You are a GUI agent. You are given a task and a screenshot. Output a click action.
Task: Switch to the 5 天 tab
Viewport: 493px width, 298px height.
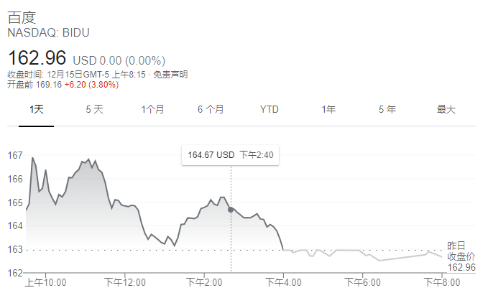point(95,109)
